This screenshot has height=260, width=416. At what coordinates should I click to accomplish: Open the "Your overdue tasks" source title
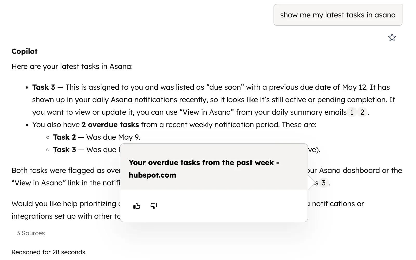tap(204, 168)
